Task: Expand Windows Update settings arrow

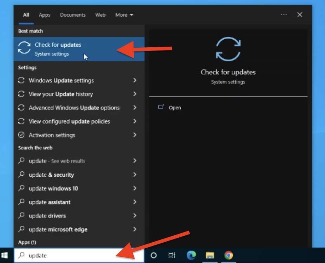Action: pyautogui.click(x=135, y=80)
